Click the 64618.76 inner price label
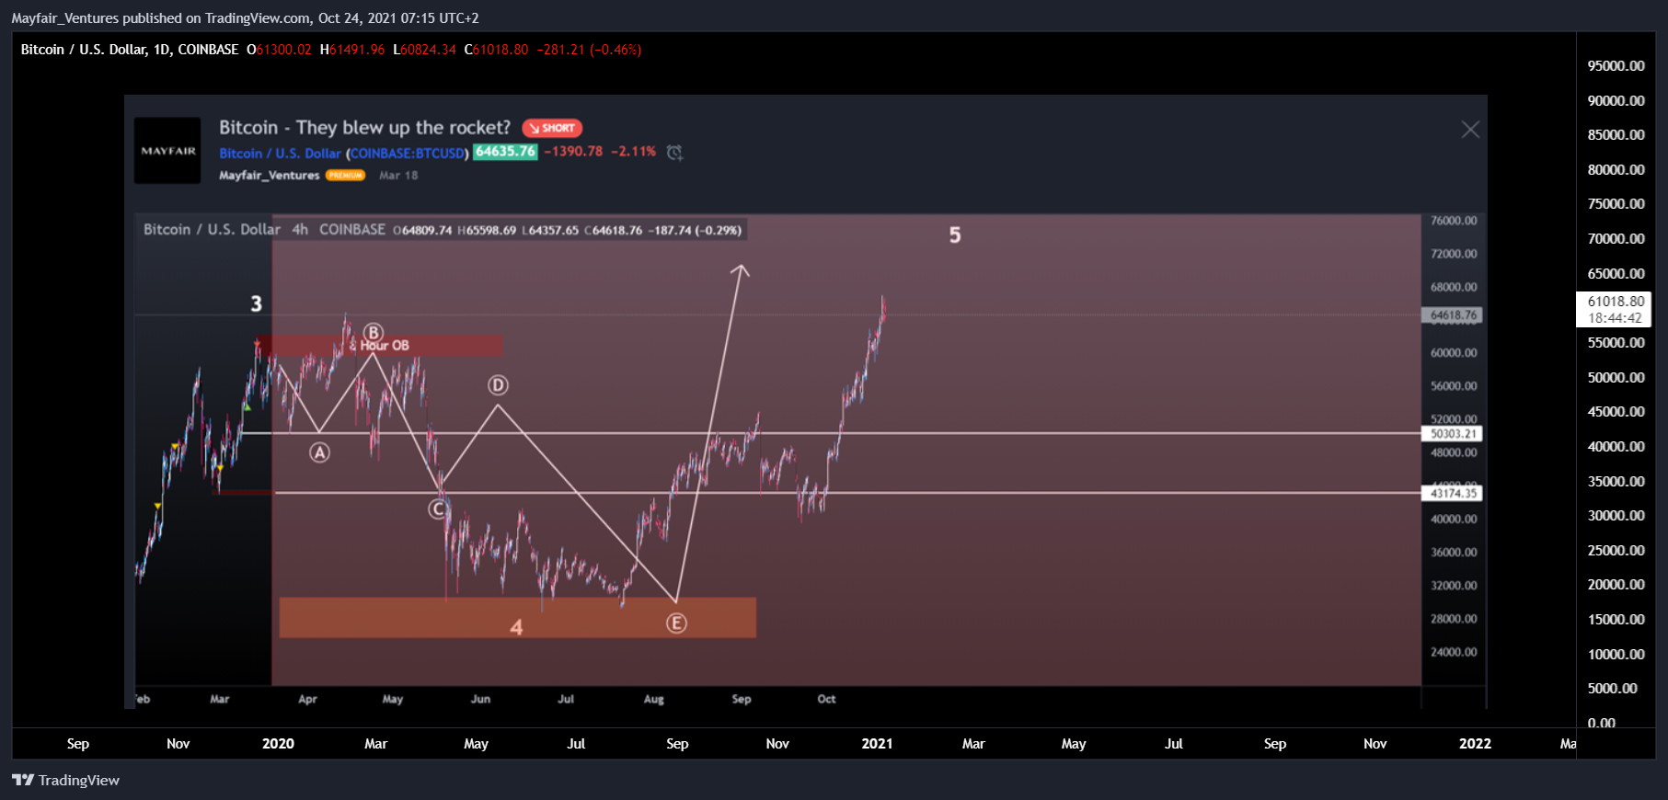1668x800 pixels. tap(1452, 315)
